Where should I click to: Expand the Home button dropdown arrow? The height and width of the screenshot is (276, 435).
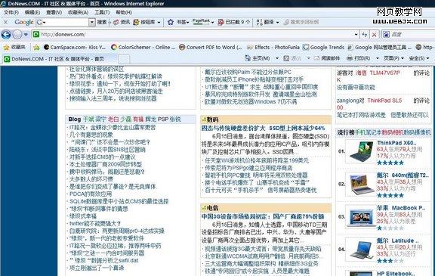(x=277, y=58)
